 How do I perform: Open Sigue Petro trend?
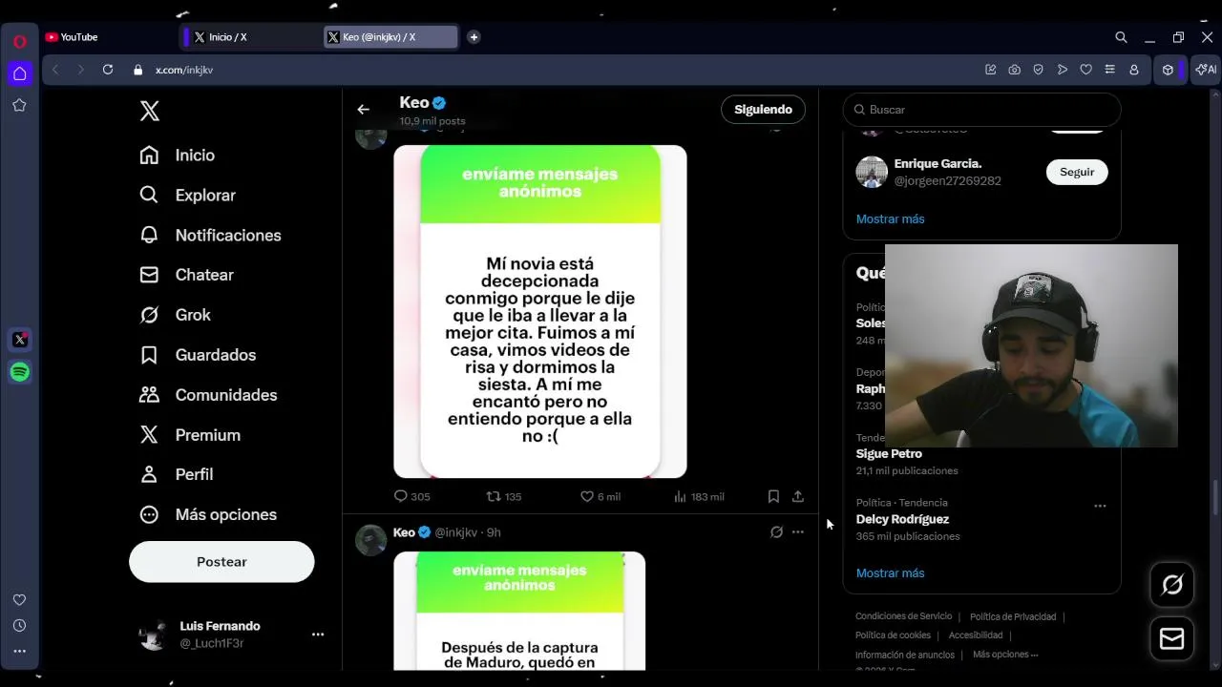[x=889, y=454]
